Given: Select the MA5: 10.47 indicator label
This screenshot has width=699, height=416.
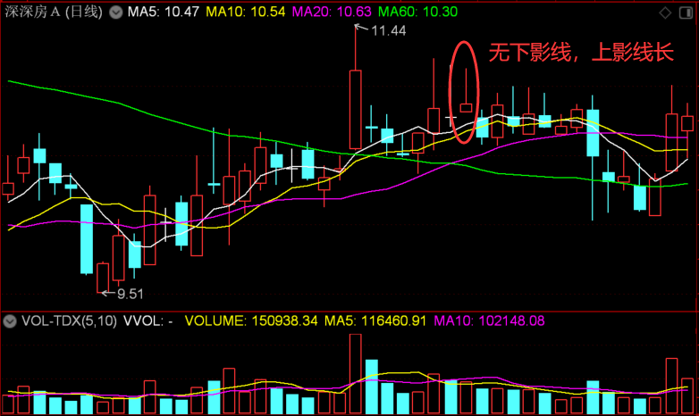Looking at the screenshot, I should (x=164, y=12).
